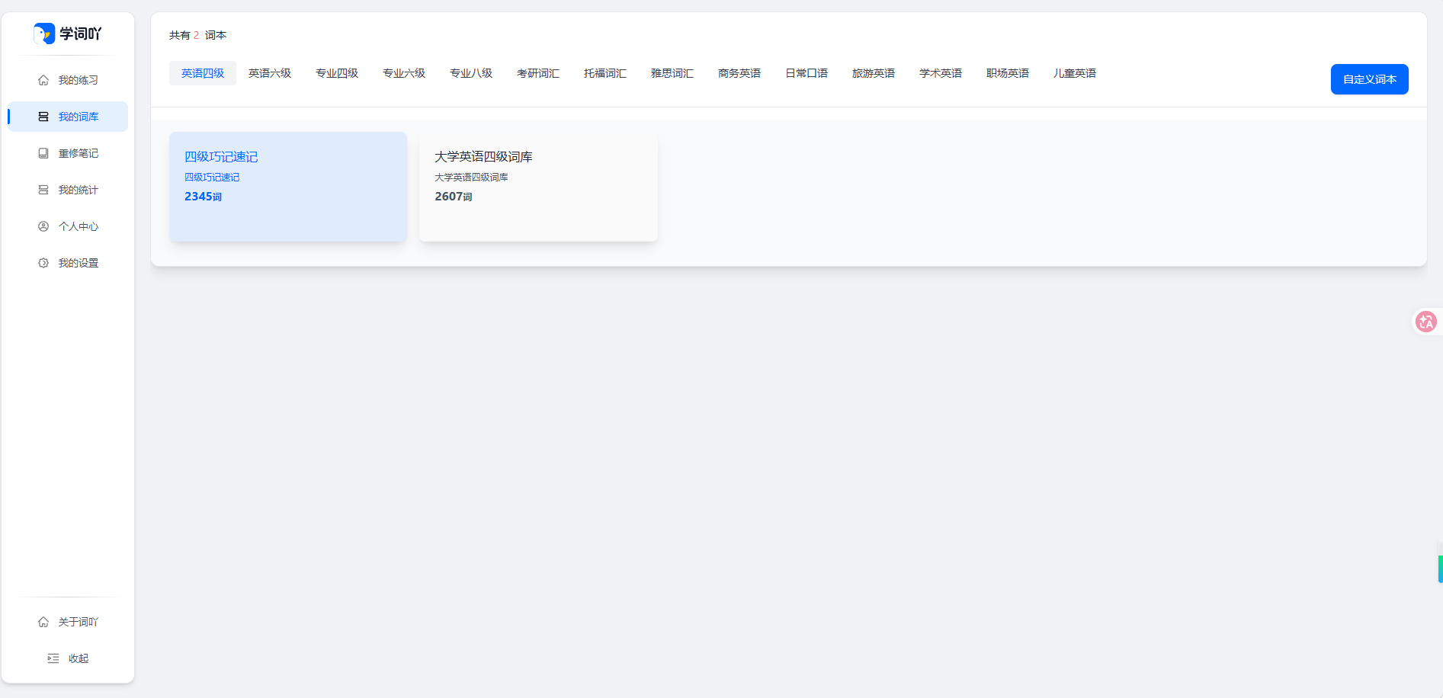Collapse the sidebar with 收起

click(x=68, y=658)
